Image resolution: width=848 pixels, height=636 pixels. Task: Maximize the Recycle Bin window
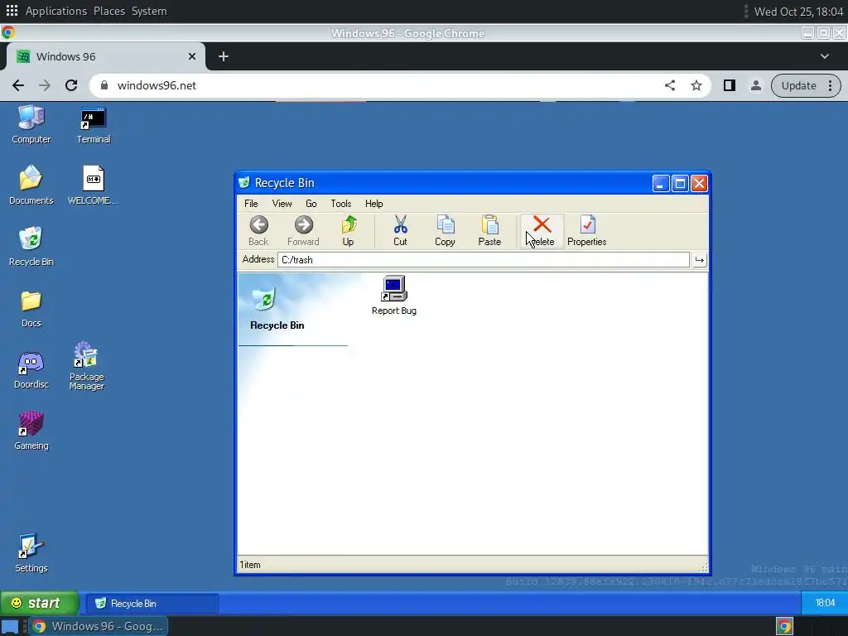(680, 183)
